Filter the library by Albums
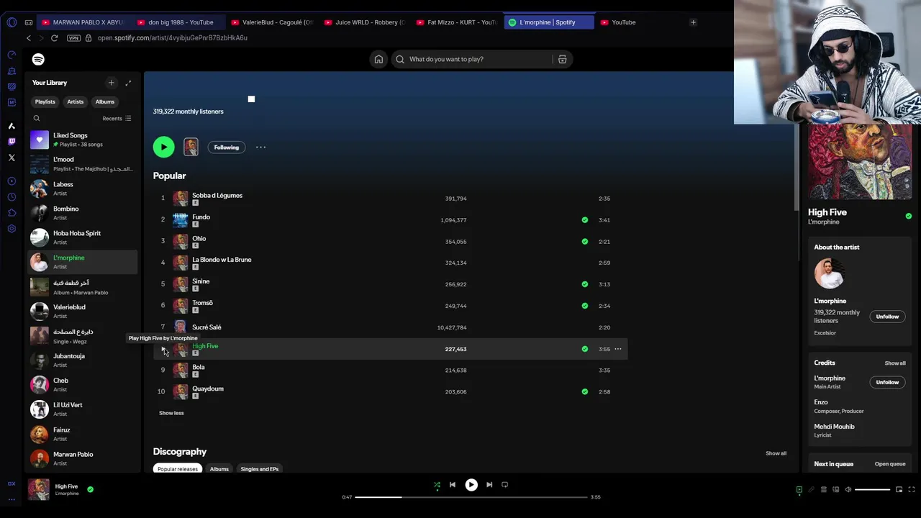Viewport: 921px width, 518px height. [x=105, y=101]
